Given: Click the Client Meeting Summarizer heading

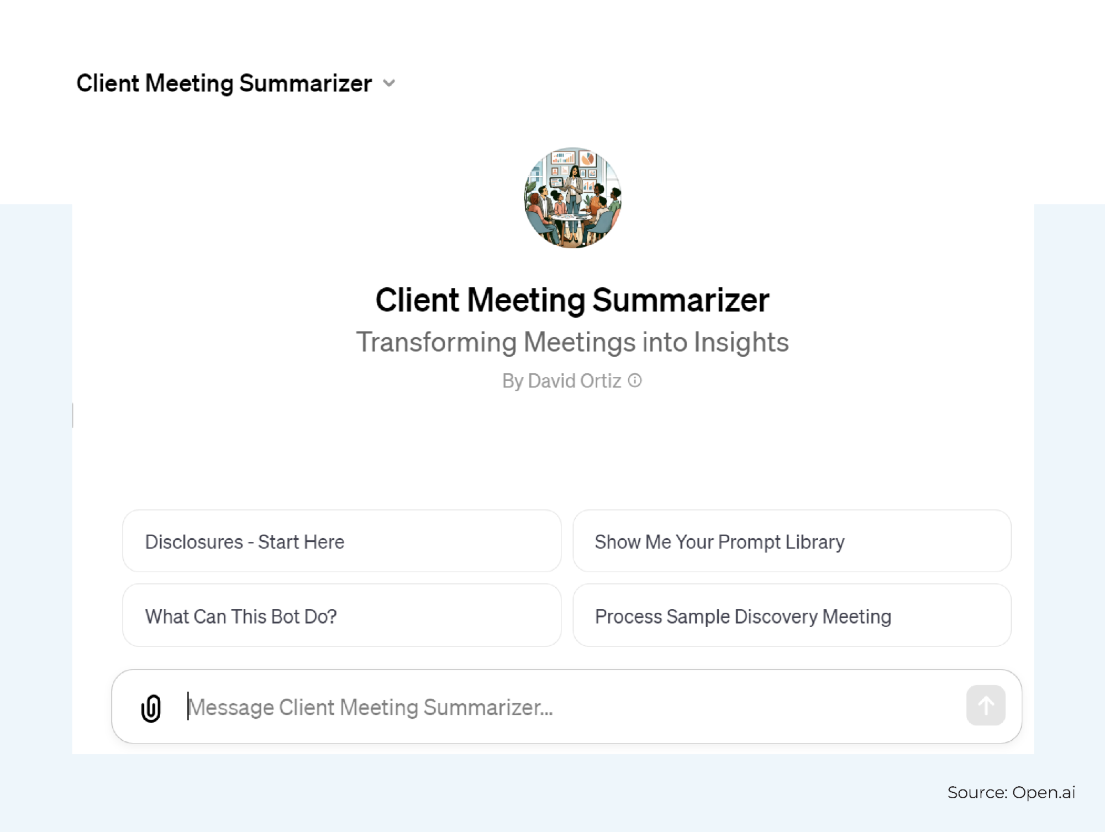Looking at the screenshot, I should 573,300.
